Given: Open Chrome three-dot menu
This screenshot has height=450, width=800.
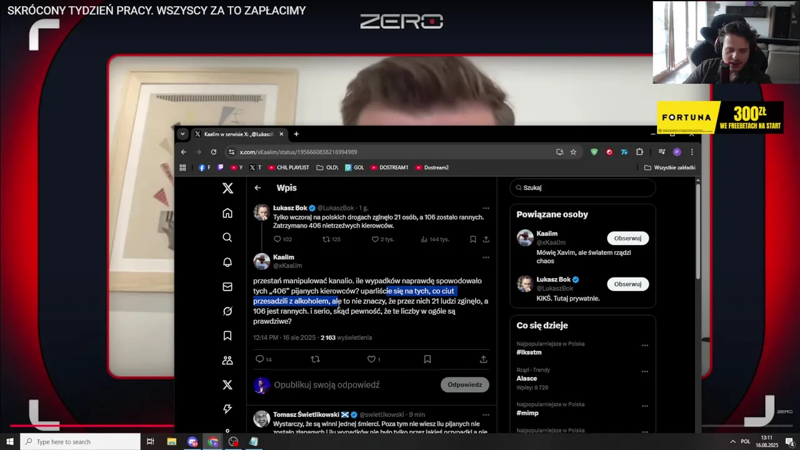Looking at the screenshot, I should click(x=691, y=152).
